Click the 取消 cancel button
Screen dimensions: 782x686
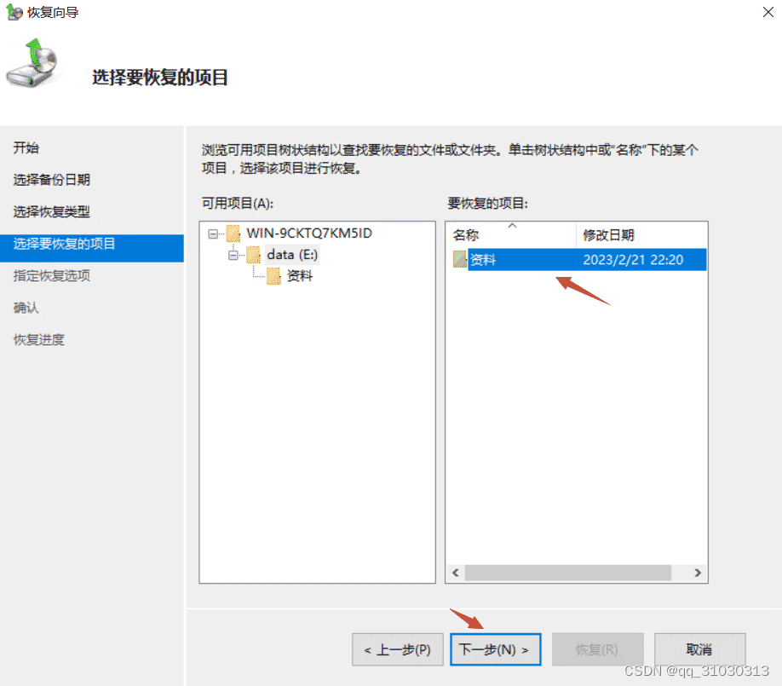coord(699,649)
